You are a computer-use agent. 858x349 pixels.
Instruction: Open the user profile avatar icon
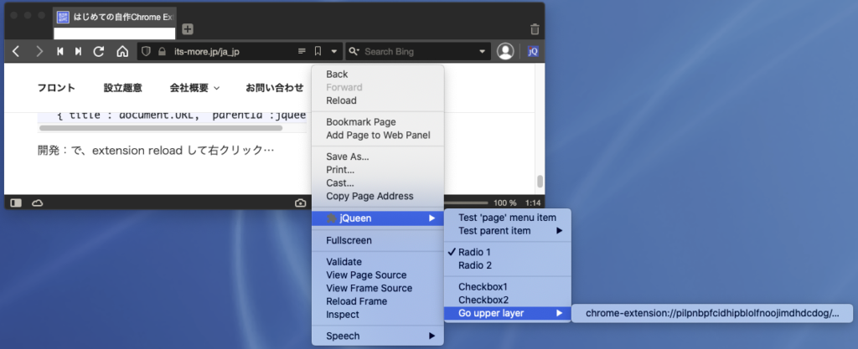pos(505,52)
